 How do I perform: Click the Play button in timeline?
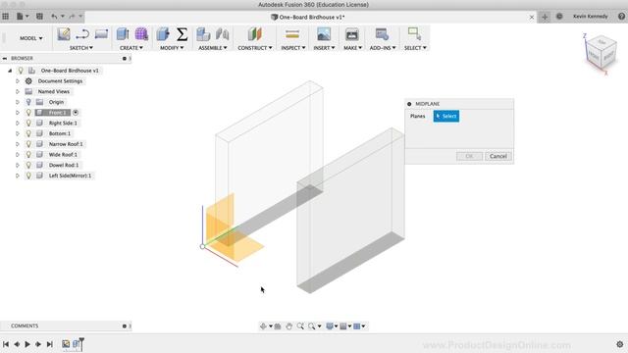27,344
